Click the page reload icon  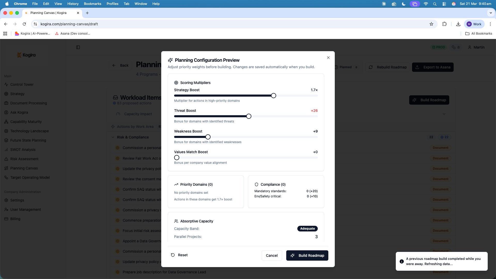(24, 24)
